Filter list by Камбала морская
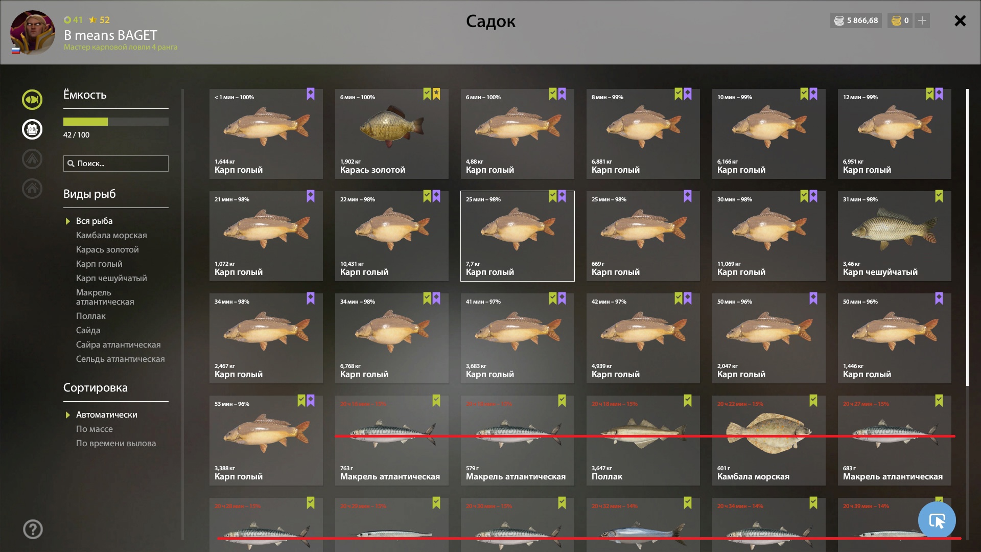Screen dimensions: 981x552 [111, 235]
